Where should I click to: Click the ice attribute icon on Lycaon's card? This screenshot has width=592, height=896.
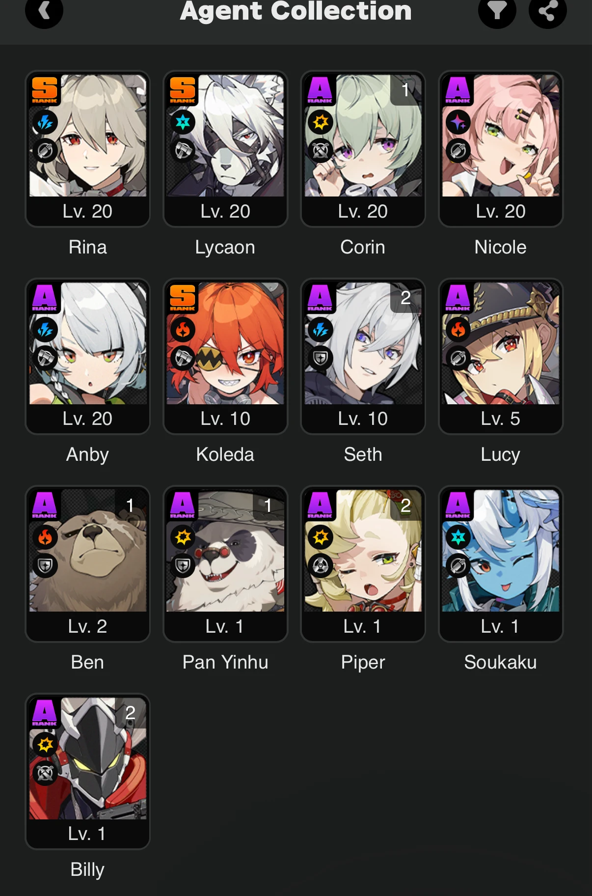183,122
